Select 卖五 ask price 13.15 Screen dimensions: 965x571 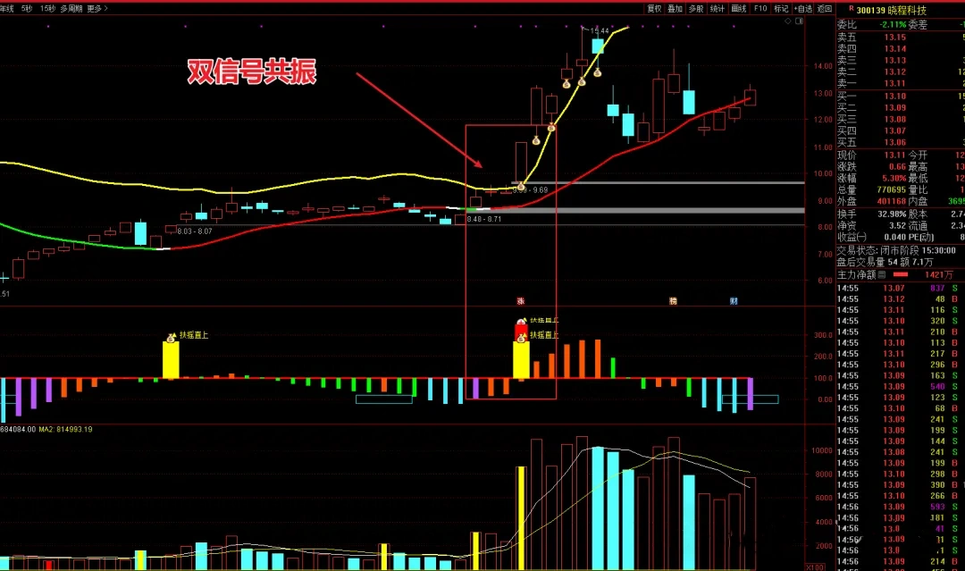point(894,37)
